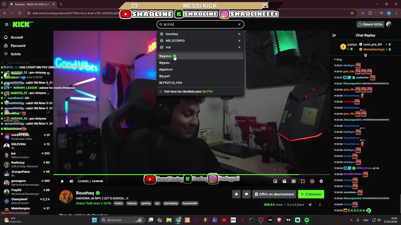Image resolution: width=401 pixels, height=225 pixels.
Task: Click the S'abonner button
Action: pyautogui.click(x=311, y=194)
